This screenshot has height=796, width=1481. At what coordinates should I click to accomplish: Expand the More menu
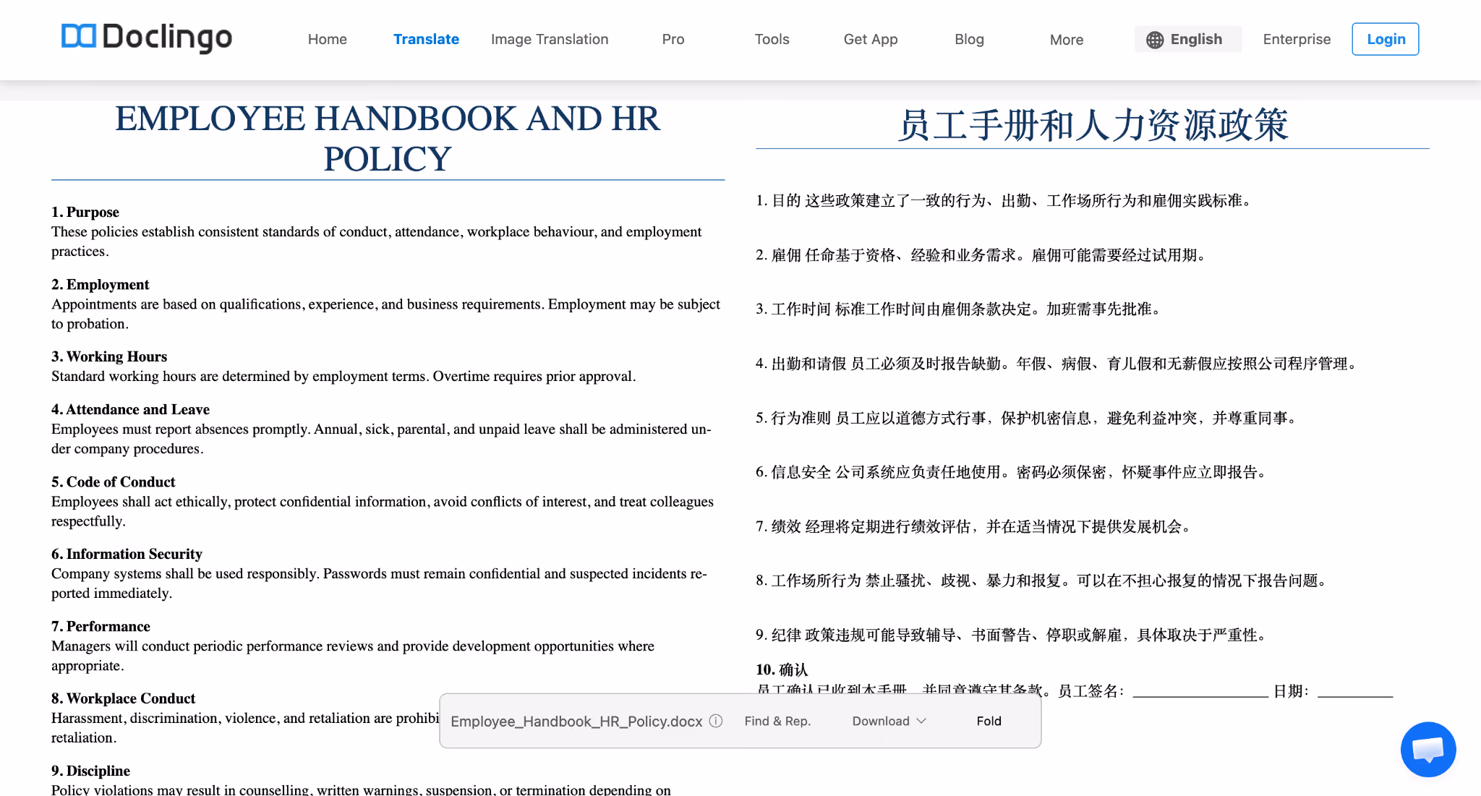pyautogui.click(x=1066, y=40)
